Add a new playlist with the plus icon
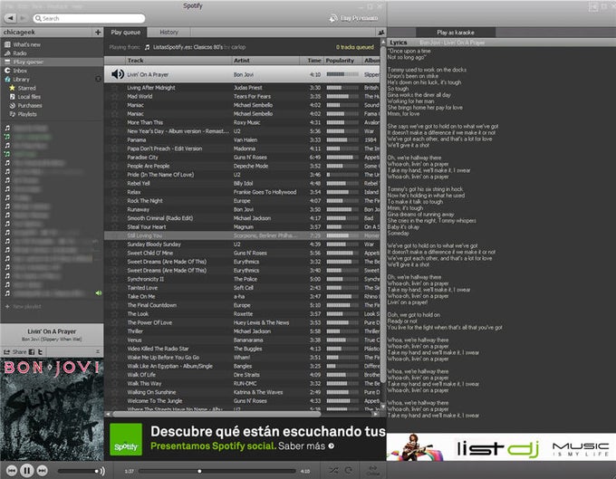The width and height of the screenshot is (616, 479). click(98, 33)
